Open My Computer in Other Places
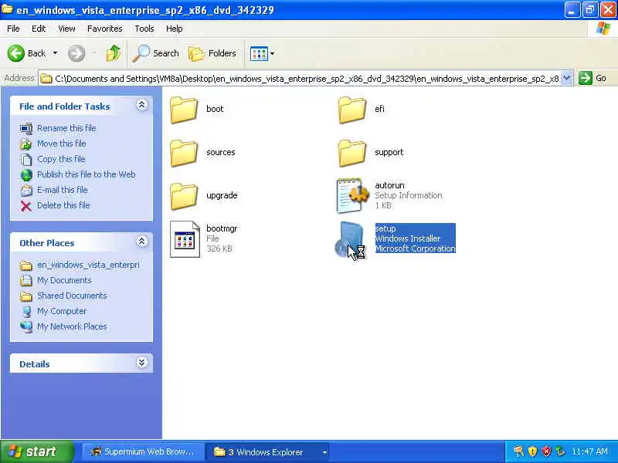Image resolution: width=618 pixels, height=463 pixels. click(x=62, y=311)
